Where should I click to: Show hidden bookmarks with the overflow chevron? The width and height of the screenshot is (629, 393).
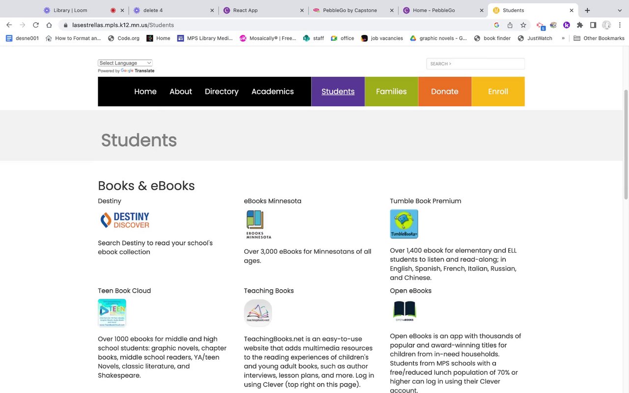point(563,38)
